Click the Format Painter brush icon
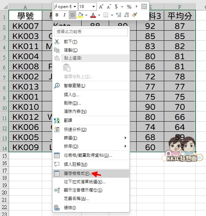The width and height of the screenshot is (206, 216). [x=134, y=15]
